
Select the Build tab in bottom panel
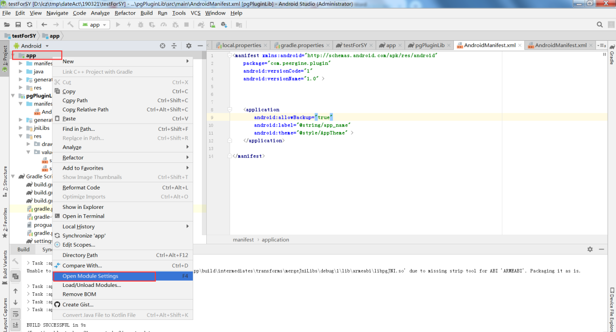tap(23, 249)
